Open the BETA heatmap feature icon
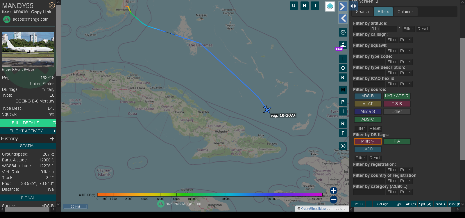This screenshot has height=218, width=465. [x=343, y=45]
